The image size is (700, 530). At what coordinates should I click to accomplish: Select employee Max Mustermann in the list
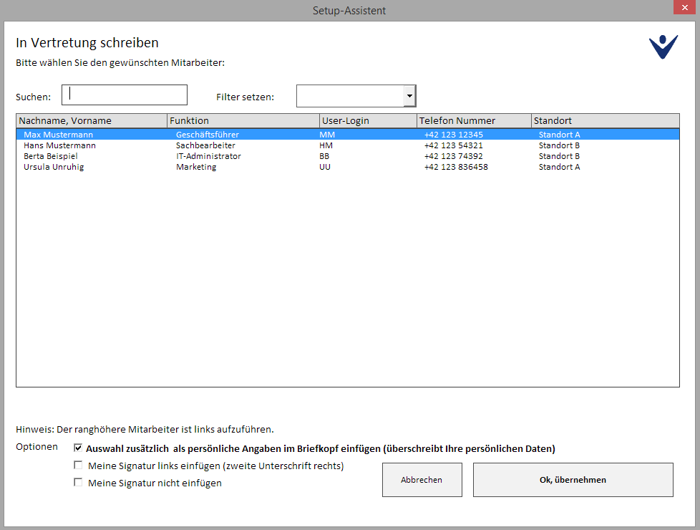tap(59, 134)
